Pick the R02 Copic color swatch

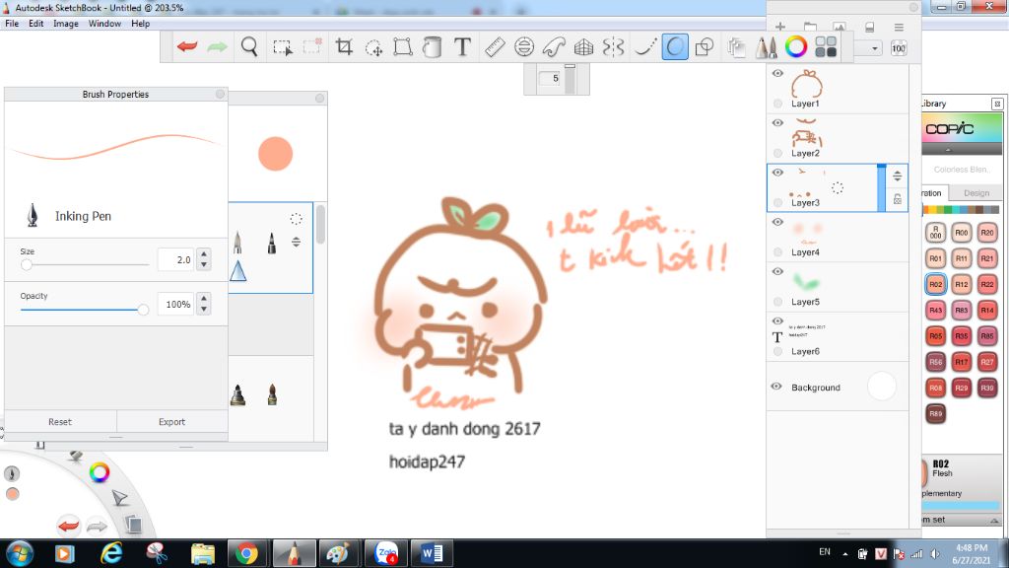[x=936, y=284]
